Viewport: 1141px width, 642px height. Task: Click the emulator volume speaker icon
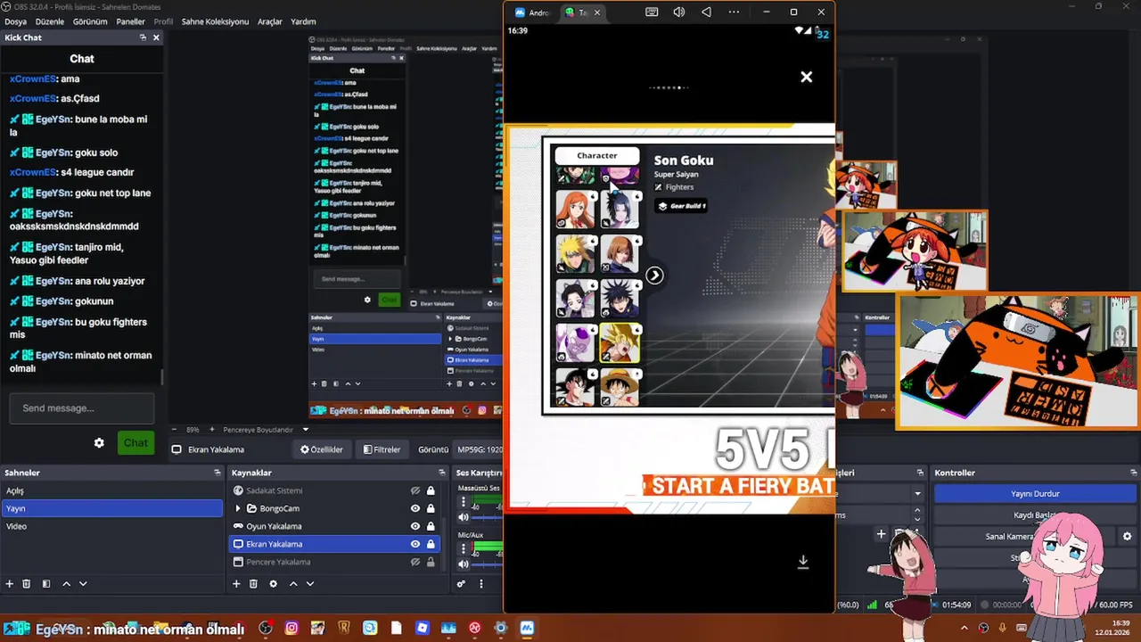tap(679, 12)
